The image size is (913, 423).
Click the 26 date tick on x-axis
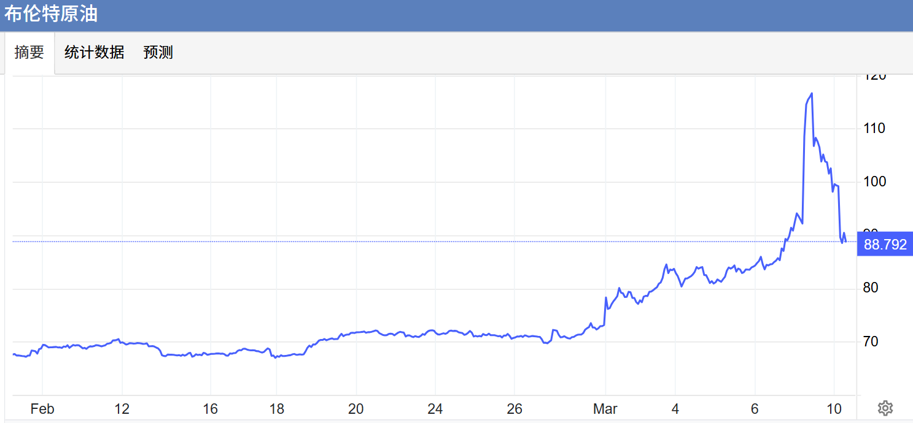pos(515,409)
